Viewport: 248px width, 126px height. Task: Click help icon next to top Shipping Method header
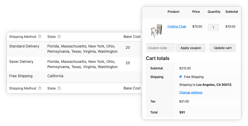click(40, 37)
